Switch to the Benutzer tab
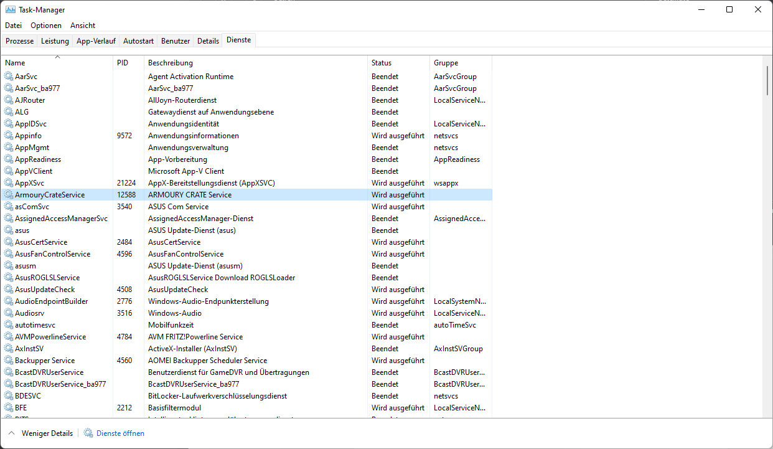Image resolution: width=773 pixels, height=449 pixels. point(176,40)
